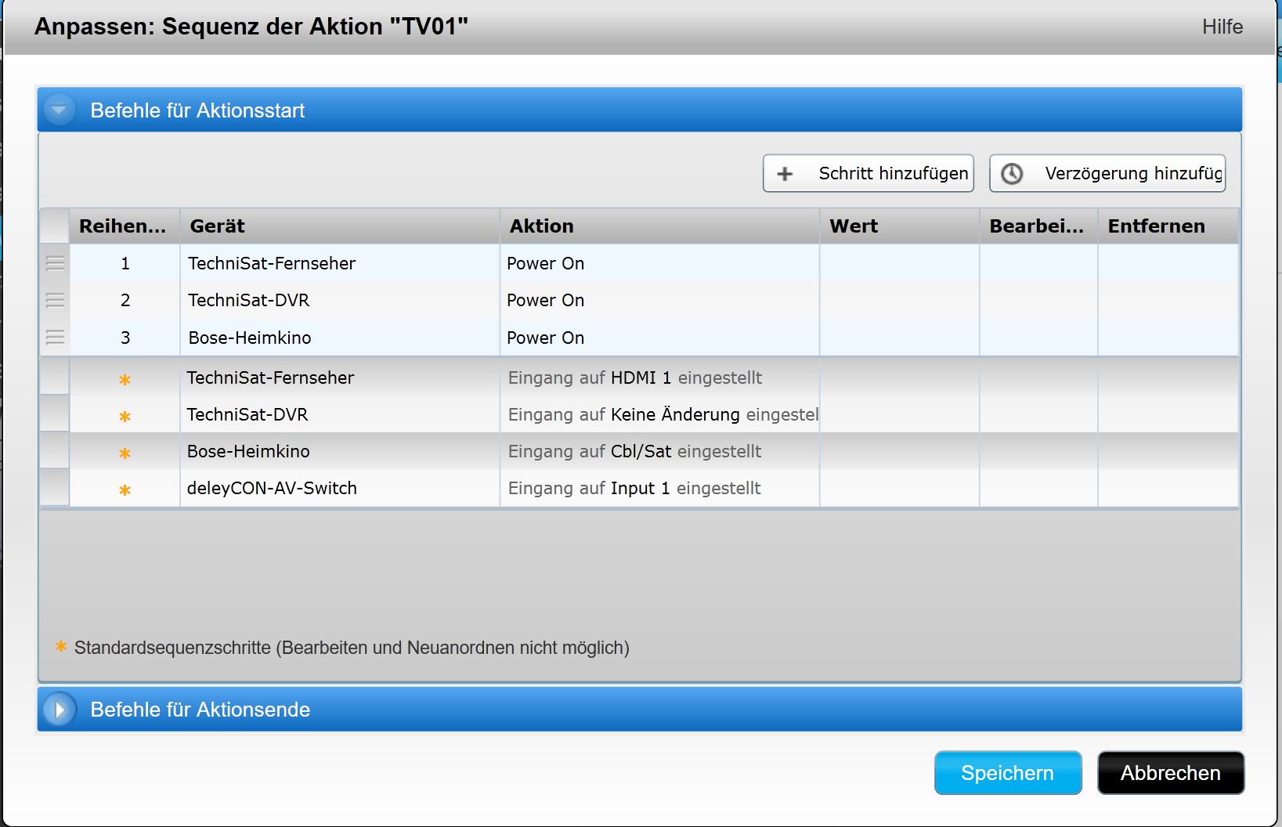Click asterisk icon next to deleyCON-AV-Switch
The image size is (1282, 827).
125,490
